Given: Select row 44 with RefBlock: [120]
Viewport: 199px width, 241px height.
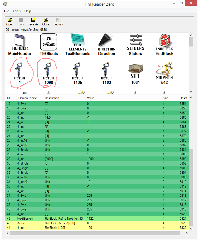Looking at the screenshot, I should click(97, 228).
